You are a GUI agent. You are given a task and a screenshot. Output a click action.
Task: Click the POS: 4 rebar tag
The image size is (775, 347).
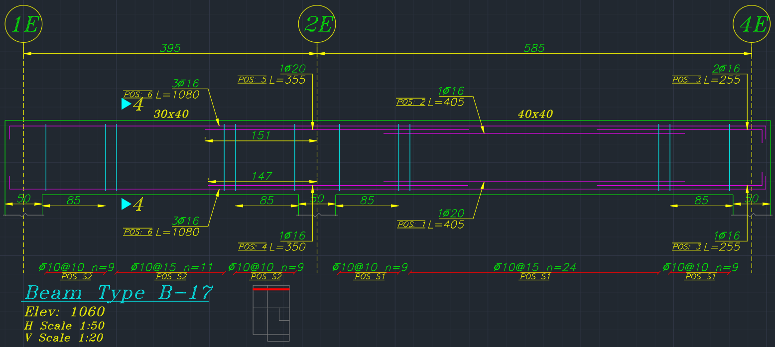coord(252,246)
